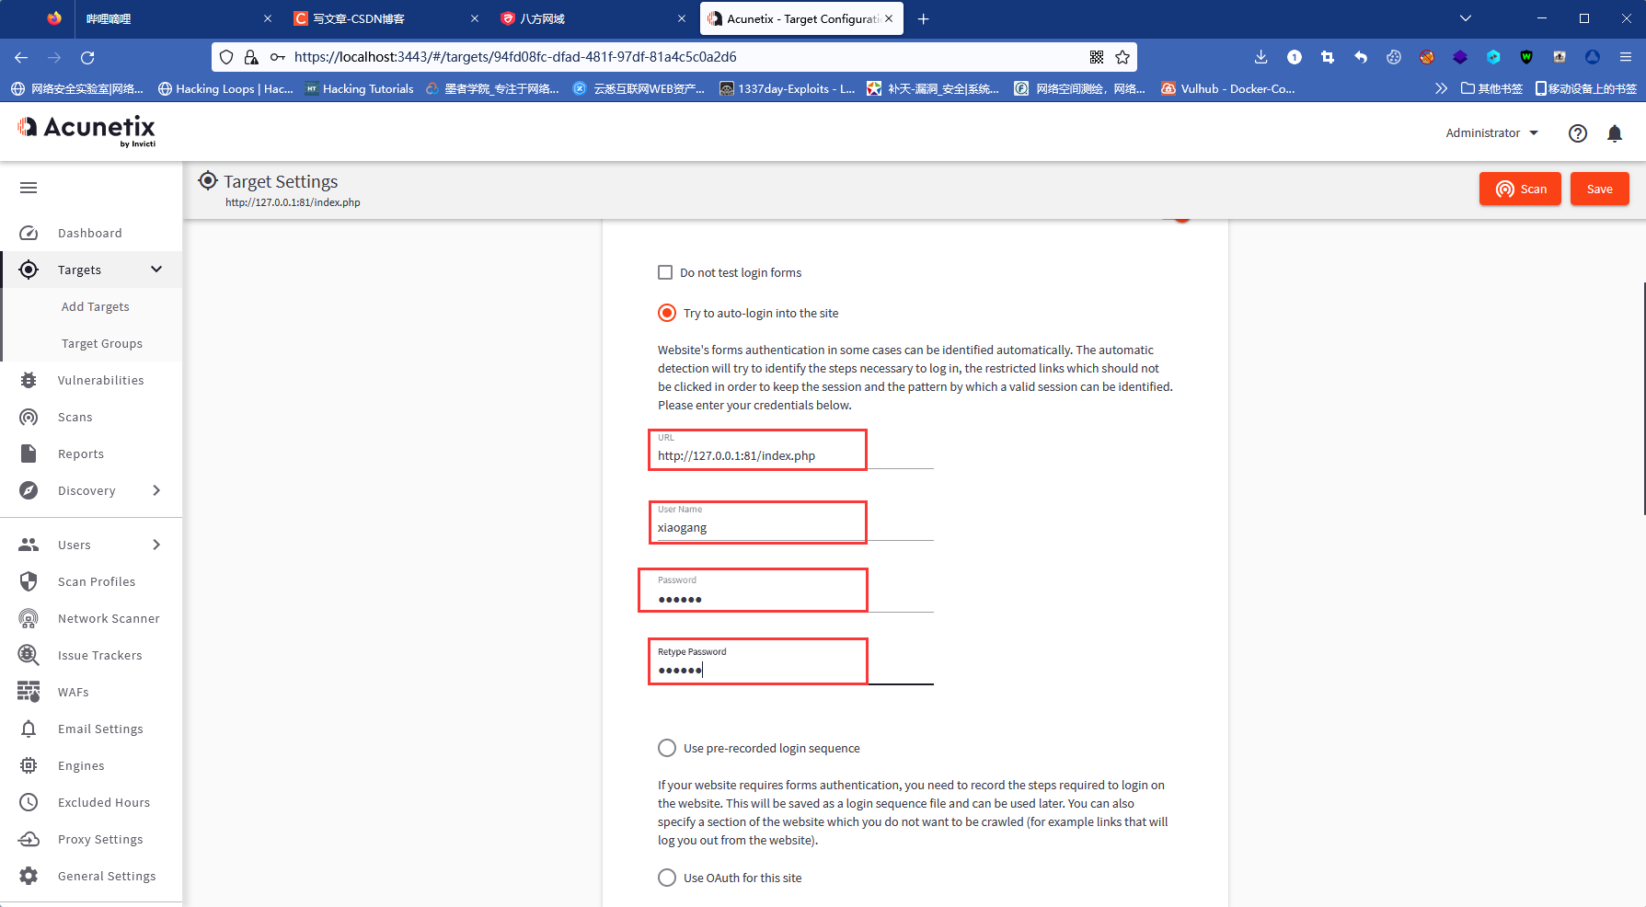Open General Settings
This screenshot has height=907, width=1646.
(x=107, y=876)
